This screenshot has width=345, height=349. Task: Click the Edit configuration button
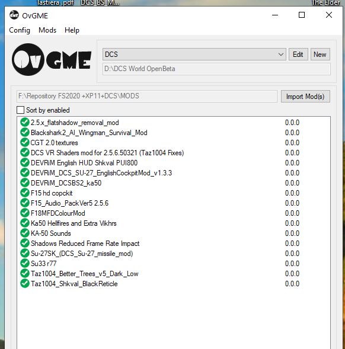click(298, 55)
